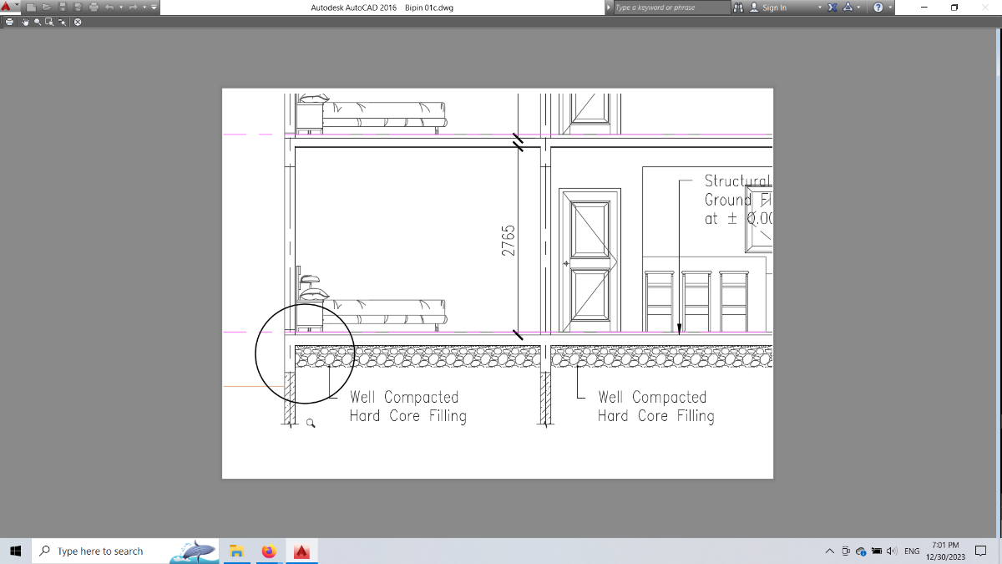Click the Plot icon in the preview toolbar
Image resolution: width=1002 pixels, height=564 pixels.
coord(9,22)
